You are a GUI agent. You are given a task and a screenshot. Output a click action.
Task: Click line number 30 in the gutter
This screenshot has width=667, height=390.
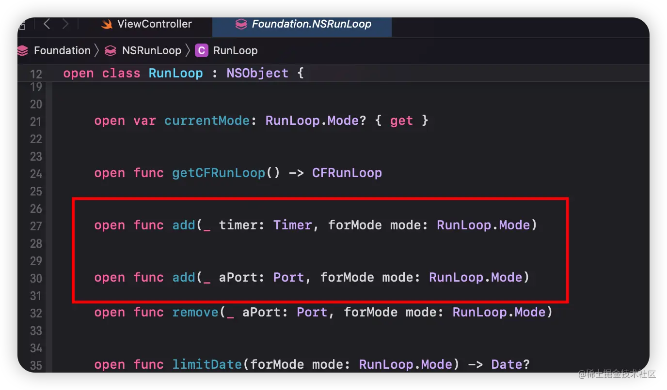point(36,278)
